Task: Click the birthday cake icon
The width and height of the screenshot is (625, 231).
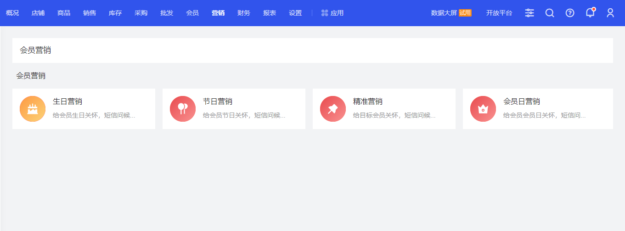Action: click(33, 109)
